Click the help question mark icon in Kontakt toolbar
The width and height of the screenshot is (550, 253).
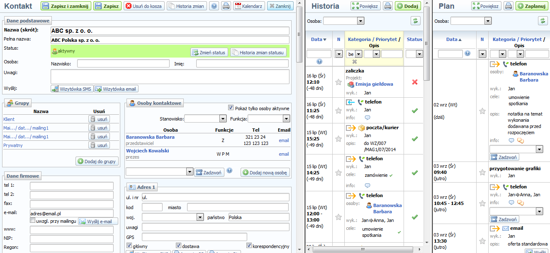tap(214, 6)
